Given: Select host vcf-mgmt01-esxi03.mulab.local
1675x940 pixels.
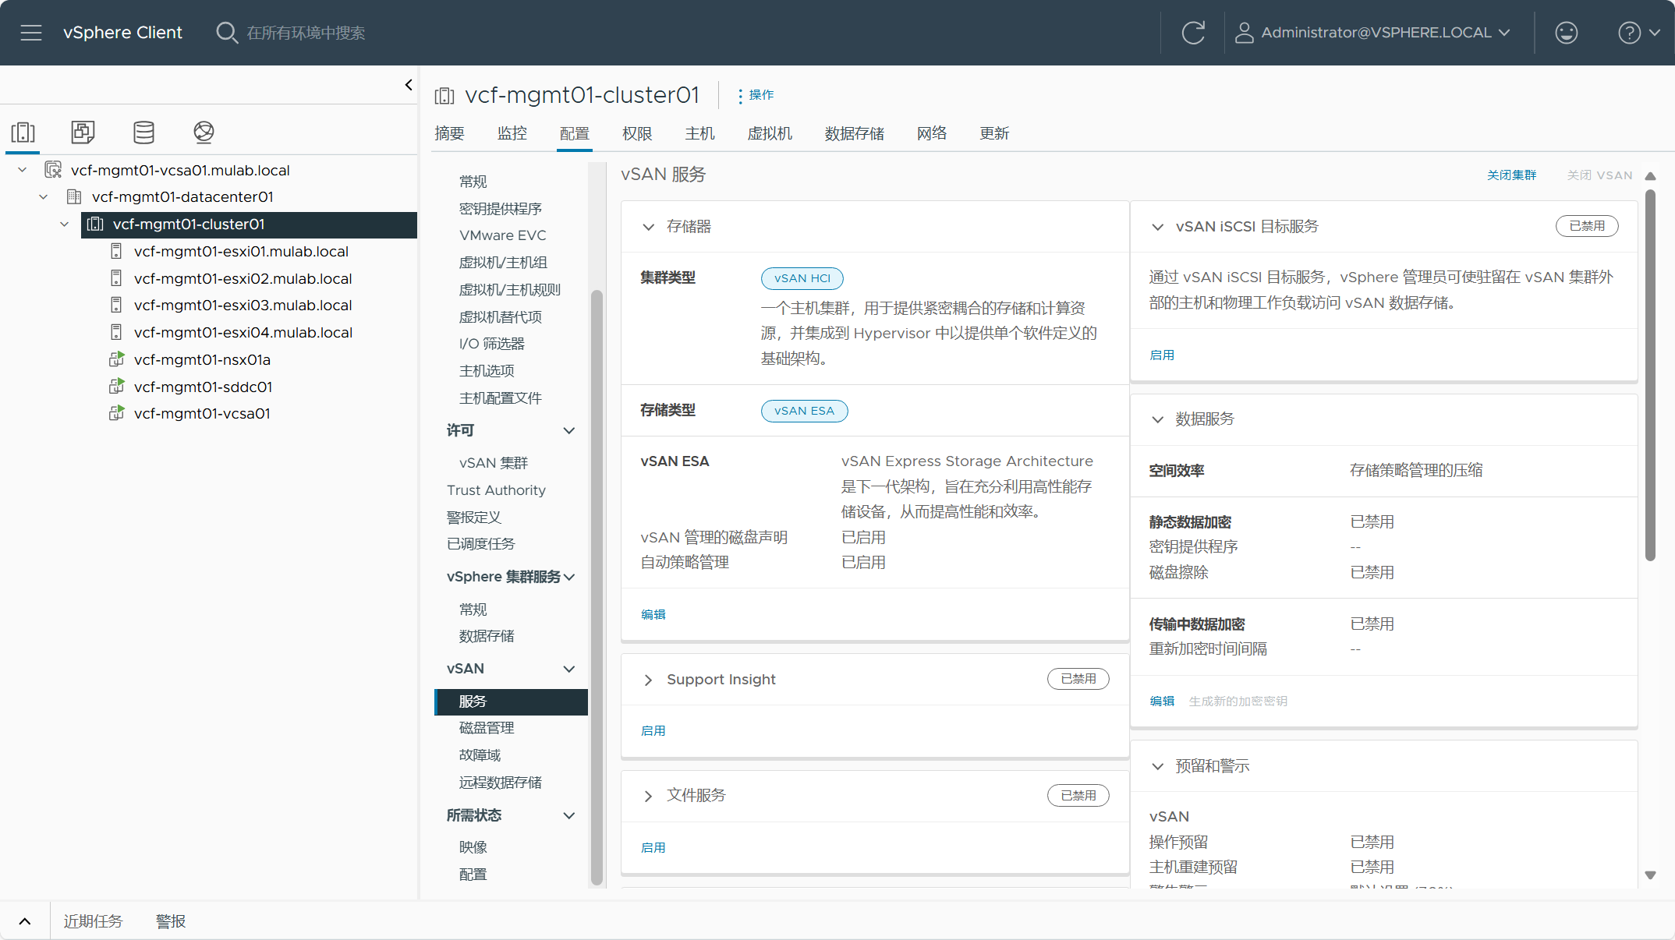Looking at the screenshot, I should (243, 305).
